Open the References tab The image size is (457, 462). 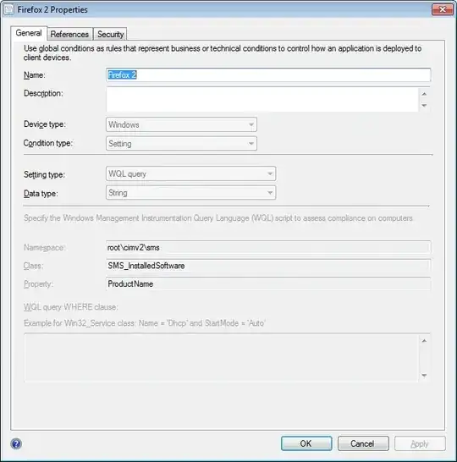tap(69, 34)
